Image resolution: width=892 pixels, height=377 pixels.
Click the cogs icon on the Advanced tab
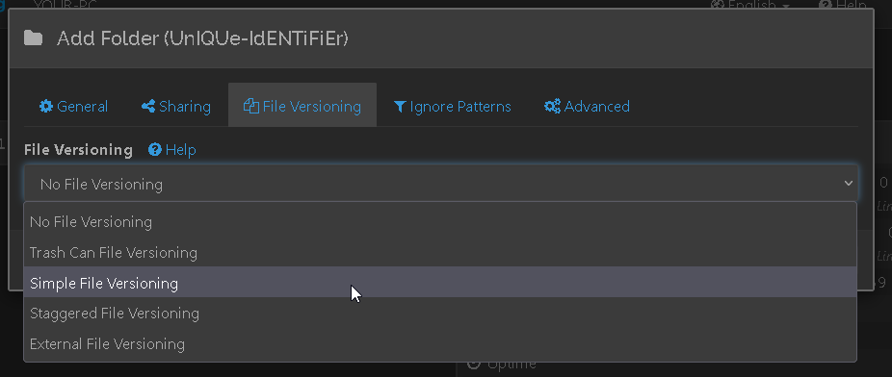(x=552, y=106)
